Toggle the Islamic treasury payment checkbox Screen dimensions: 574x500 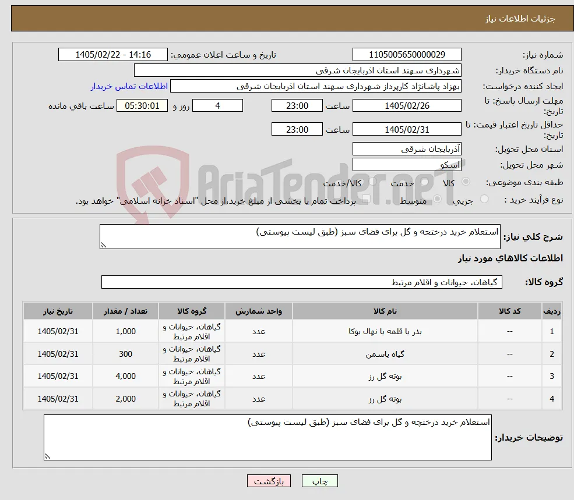(x=366, y=199)
